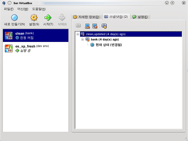Click the round window menu button beside title
Image resolution: width=188 pixels, height=141 pixels.
(9, 3)
